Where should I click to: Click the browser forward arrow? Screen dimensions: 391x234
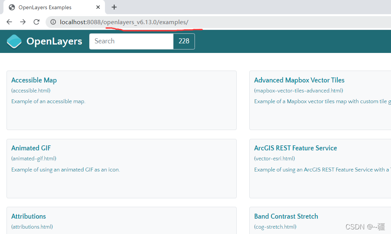(23, 22)
